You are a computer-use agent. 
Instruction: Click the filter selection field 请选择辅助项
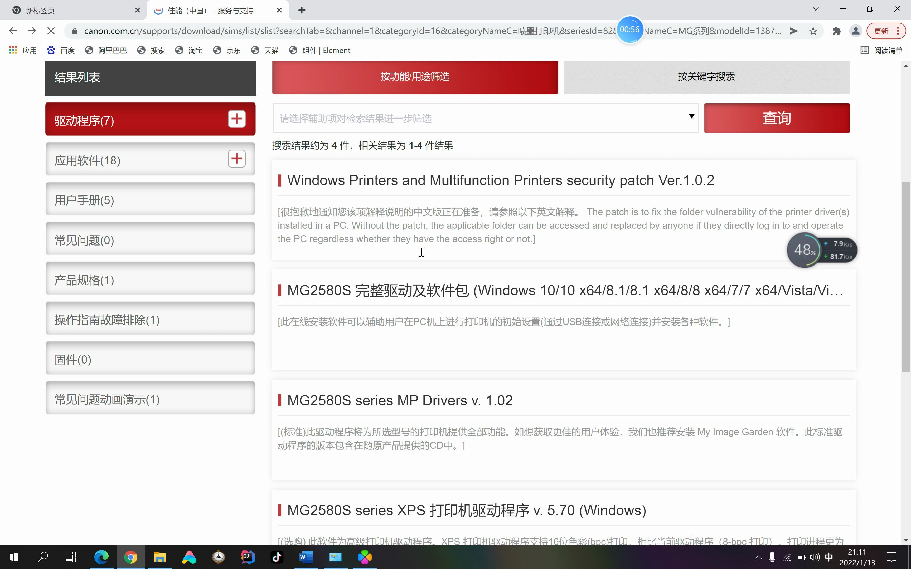(x=485, y=118)
